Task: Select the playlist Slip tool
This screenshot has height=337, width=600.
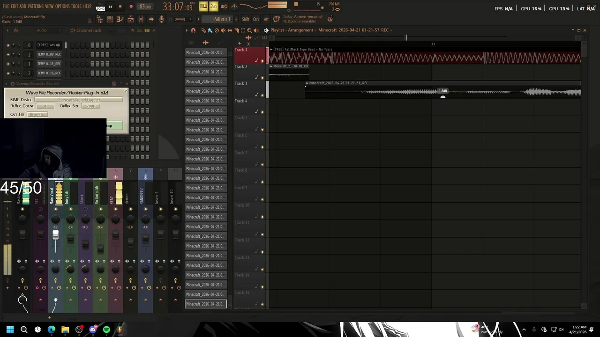Action: point(230,30)
